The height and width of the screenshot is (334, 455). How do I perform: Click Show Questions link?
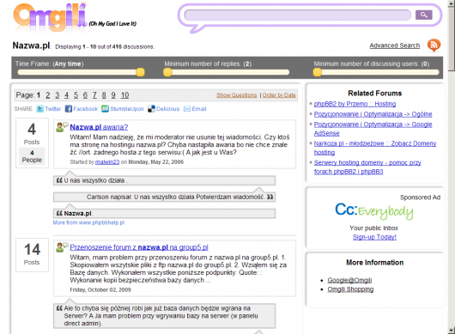point(236,95)
